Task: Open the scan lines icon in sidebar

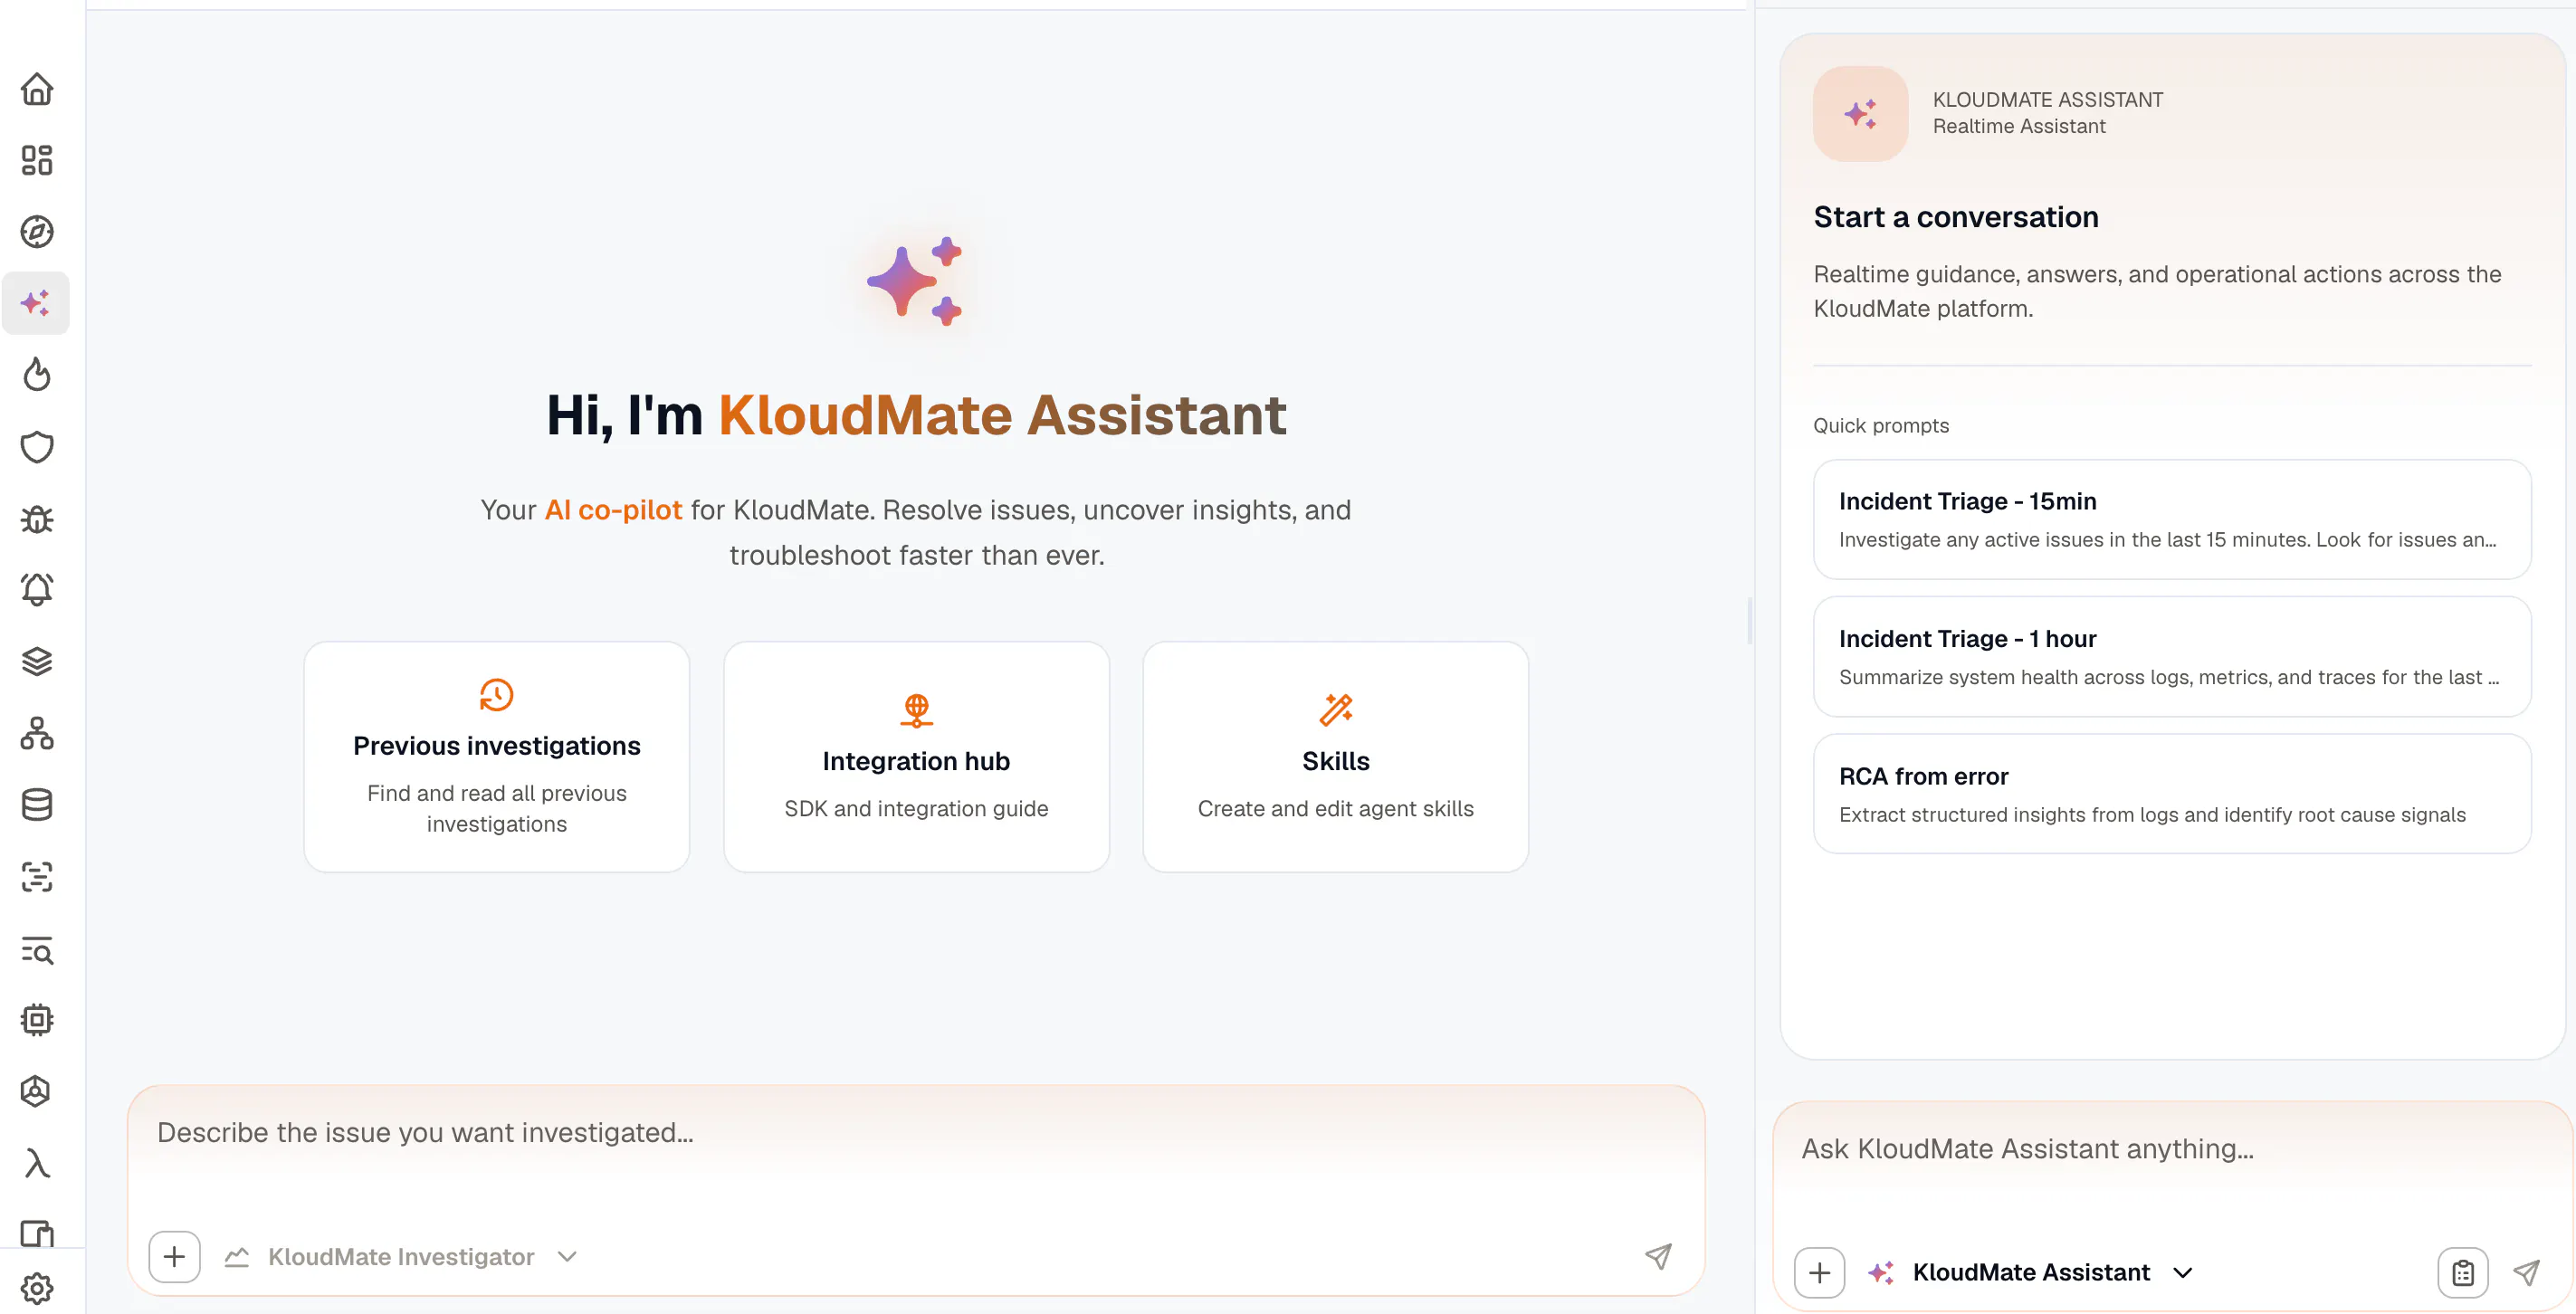Action: click(x=37, y=876)
